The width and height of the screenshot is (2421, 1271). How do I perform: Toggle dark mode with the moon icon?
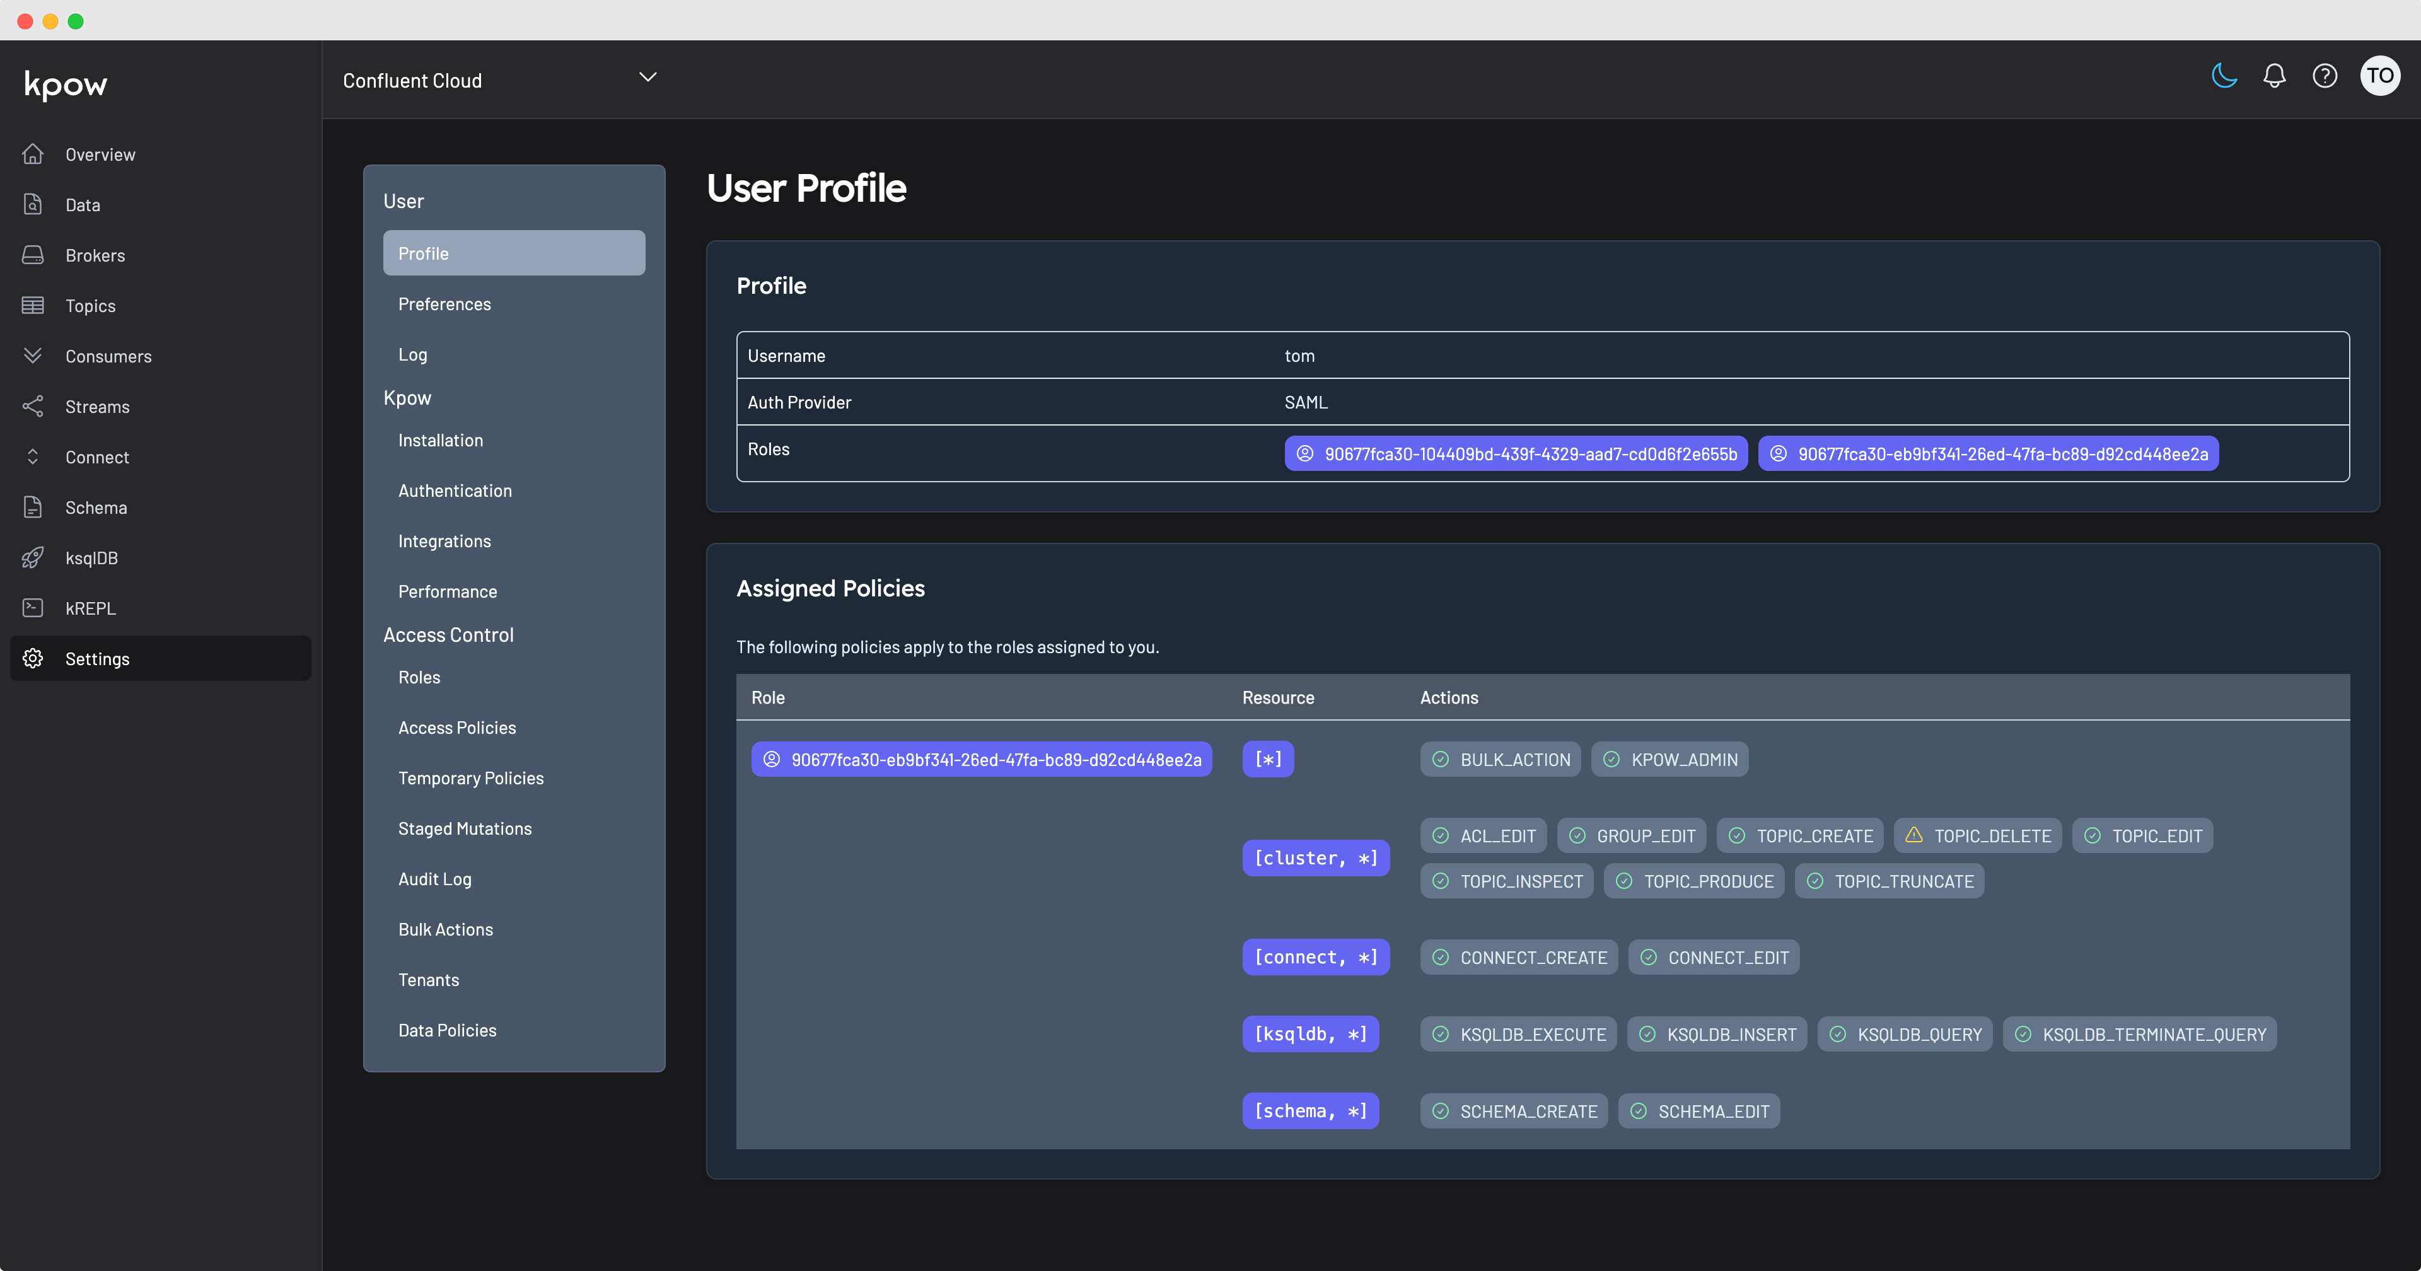(2224, 75)
